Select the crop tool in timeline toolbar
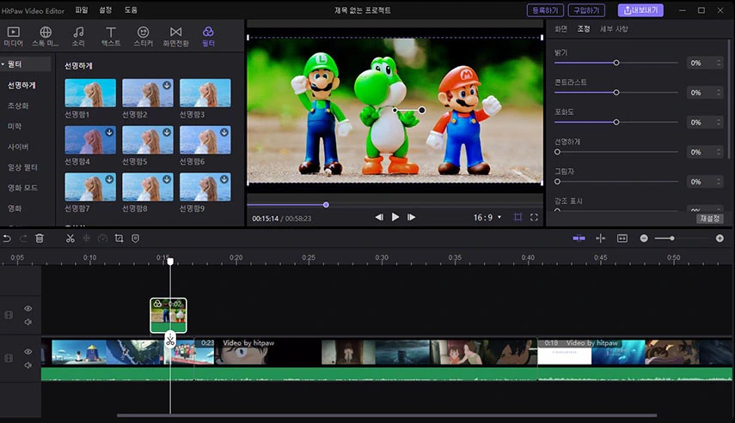This screenshot has width=735, height=423. pyautogui.click(x=119, y=239)
